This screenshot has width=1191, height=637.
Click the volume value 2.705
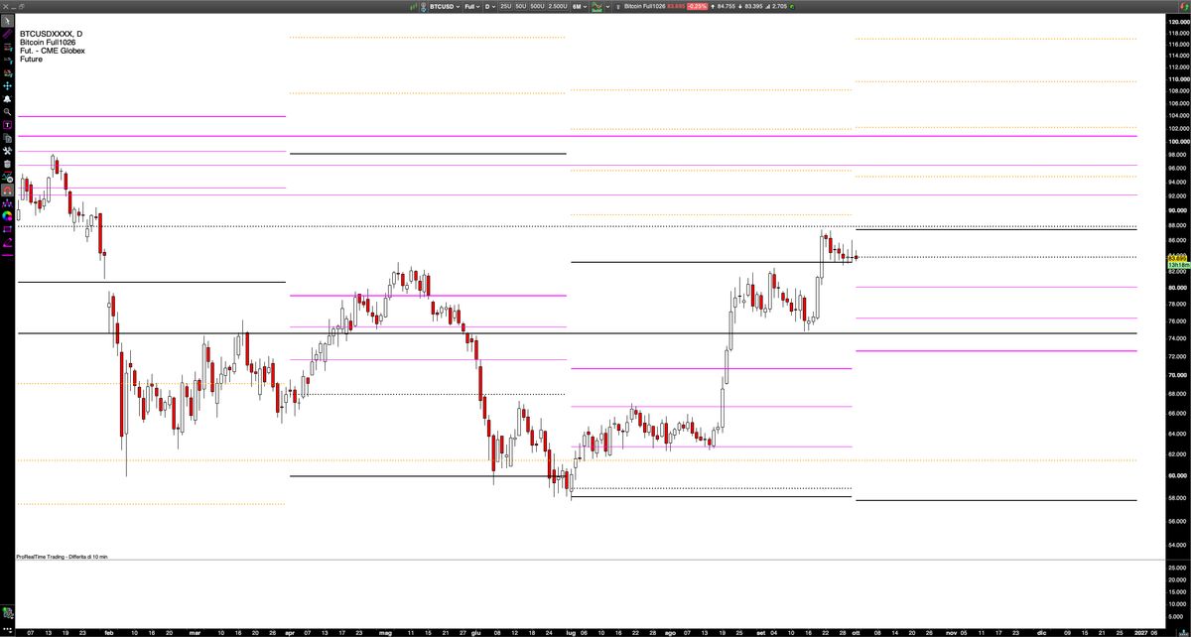[x=781, y=6]
